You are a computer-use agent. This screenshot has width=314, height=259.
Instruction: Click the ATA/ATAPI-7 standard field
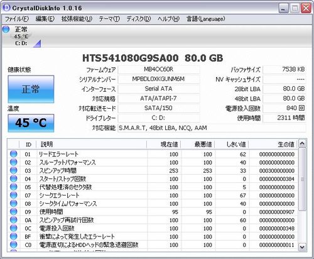pyautogui.click(x=159, y=99)
